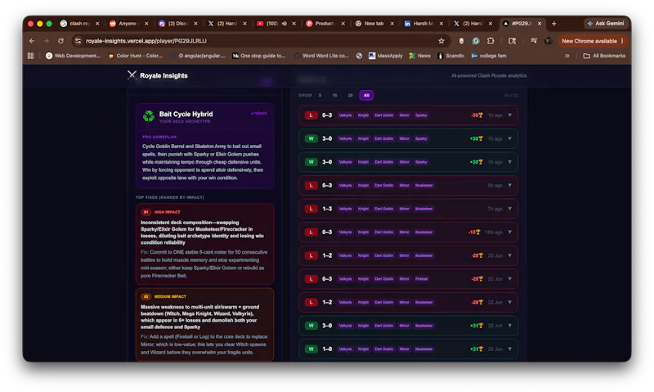
Task: Expand the 3–0 win with Musketeer
Action: 509,325
